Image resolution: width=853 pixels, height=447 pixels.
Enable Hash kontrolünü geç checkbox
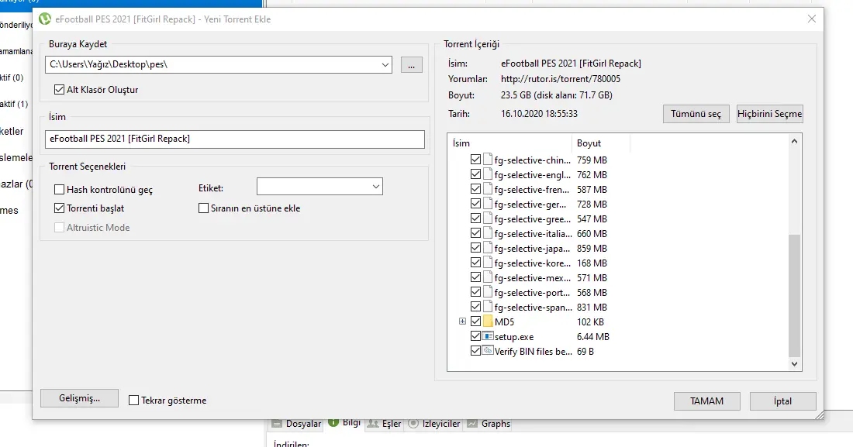click(x=59, y=189)
